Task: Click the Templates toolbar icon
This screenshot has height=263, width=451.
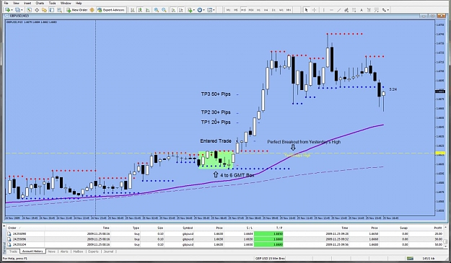Action: click(209, 10)
